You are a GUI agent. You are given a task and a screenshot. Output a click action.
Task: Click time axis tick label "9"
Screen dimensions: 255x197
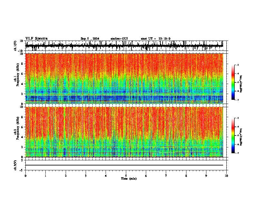206,176
